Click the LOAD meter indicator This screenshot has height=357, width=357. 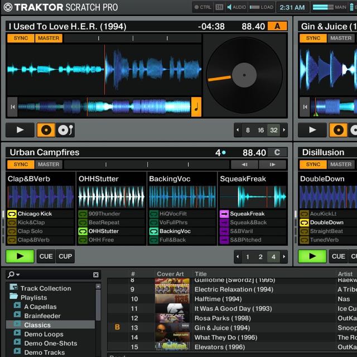point(262,7)
